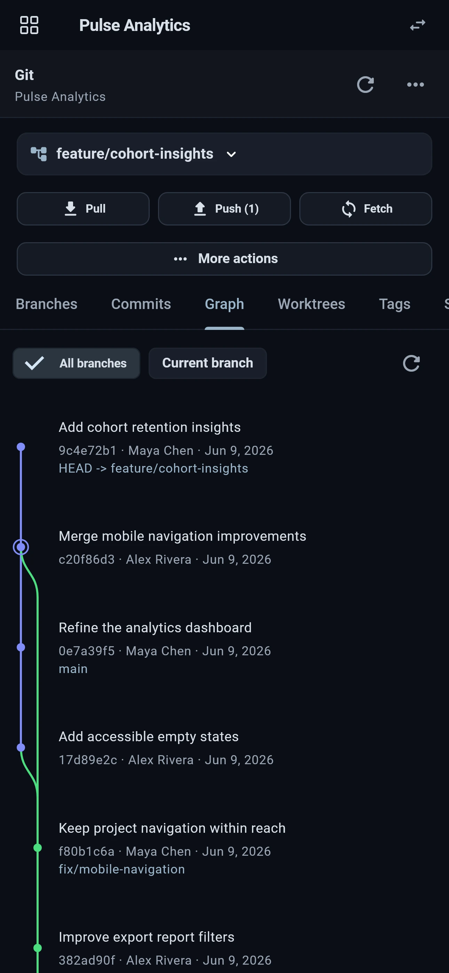Open commit "Refine the analytics dashboard"
The image size is (449, 973).
tap(155, 628)
